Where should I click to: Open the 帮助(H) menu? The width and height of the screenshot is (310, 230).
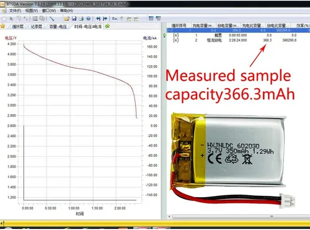[x=66, y=11]
